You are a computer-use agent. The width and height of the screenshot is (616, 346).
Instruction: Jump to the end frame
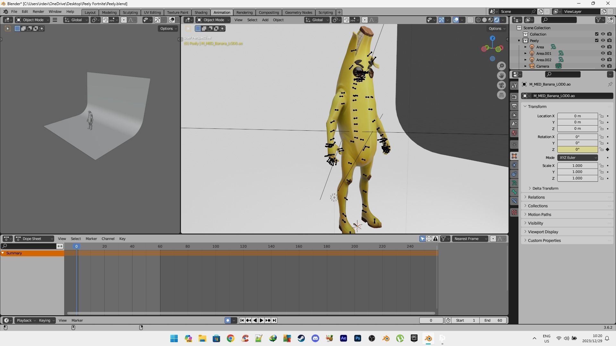pyautogui.click(x=274, y=320)
